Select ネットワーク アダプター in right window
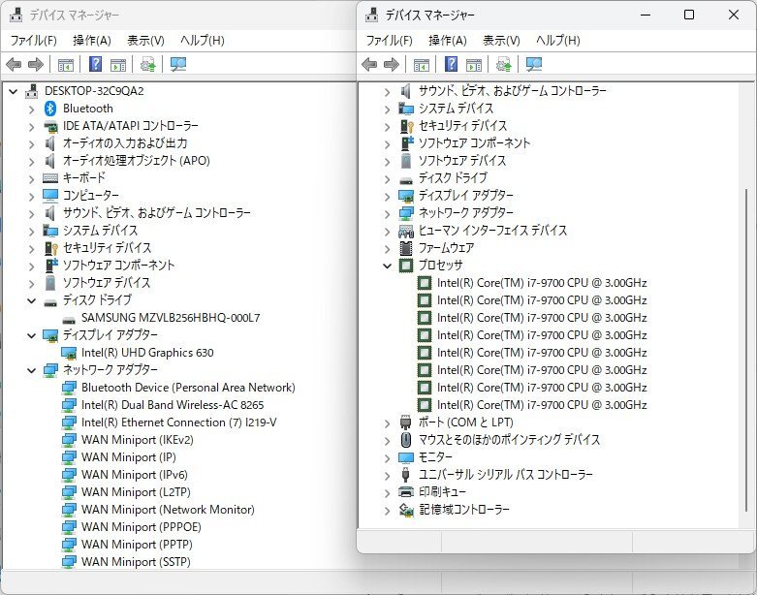The height and width of the screenshot is (595, 757). [465, 213]
